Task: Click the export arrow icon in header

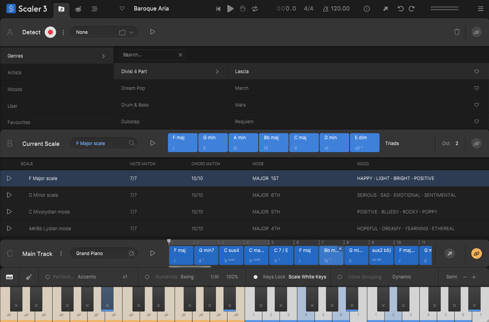Action: (386, 9)
